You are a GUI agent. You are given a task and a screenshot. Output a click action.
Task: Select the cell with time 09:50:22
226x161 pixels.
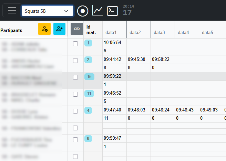click(114, 76)
